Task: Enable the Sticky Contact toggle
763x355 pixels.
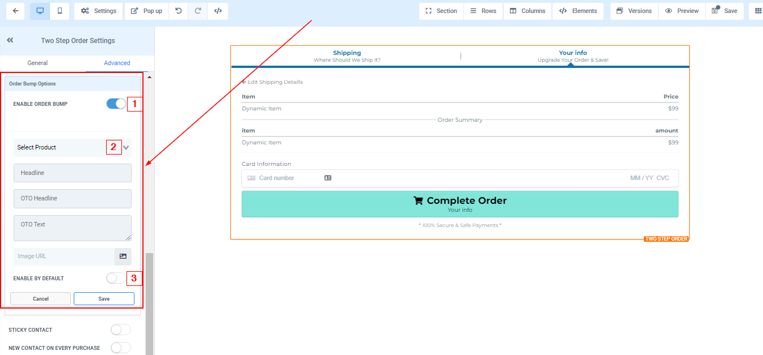Action: coord(120,330)
